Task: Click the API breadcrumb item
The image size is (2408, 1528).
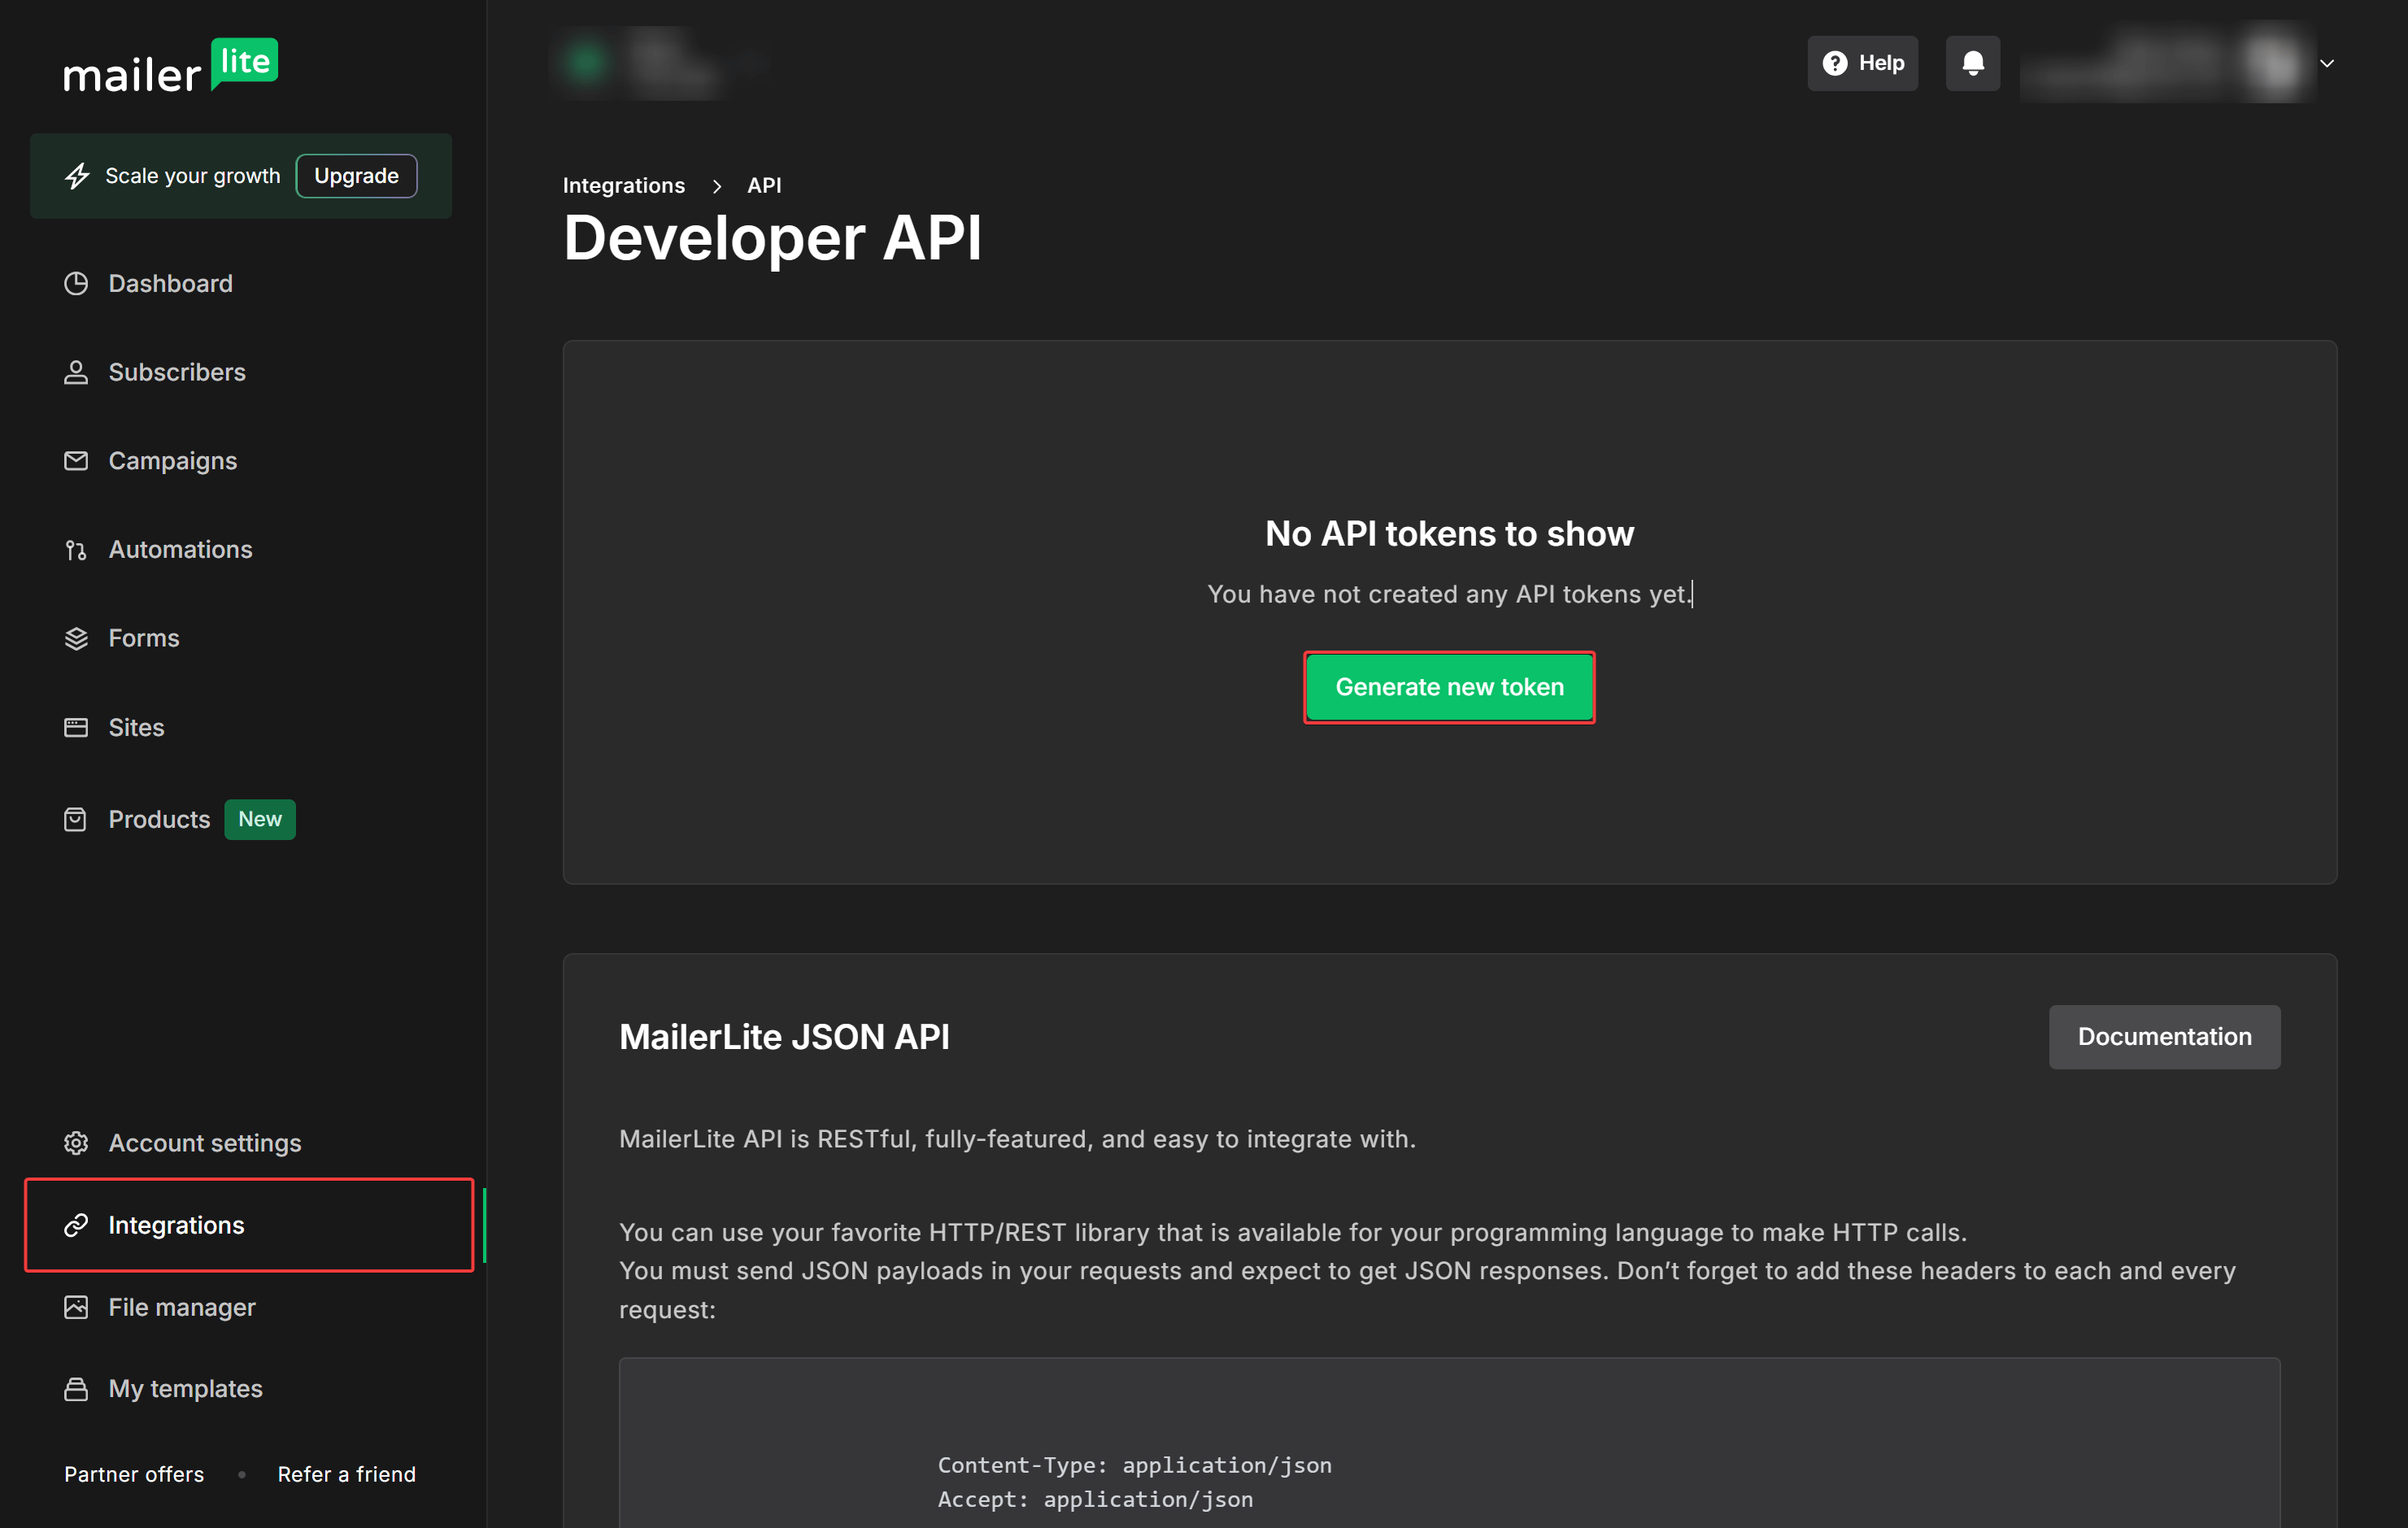Action: pos(765,186)
